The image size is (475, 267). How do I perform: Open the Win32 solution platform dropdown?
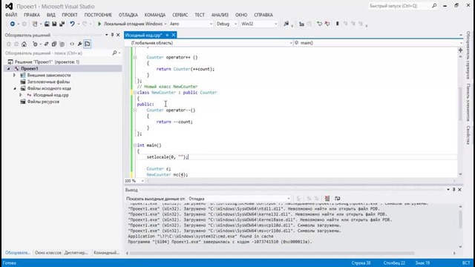(275, 24)
